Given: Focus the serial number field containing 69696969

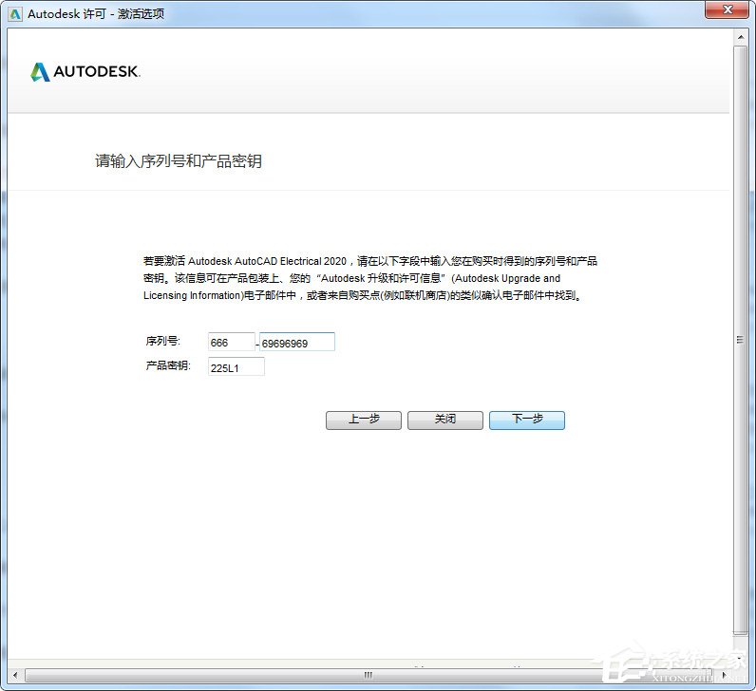Looking at the screenshot, I should pos(297,342).
